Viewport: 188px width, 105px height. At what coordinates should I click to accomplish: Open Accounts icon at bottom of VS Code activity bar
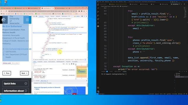coord(98,88)
